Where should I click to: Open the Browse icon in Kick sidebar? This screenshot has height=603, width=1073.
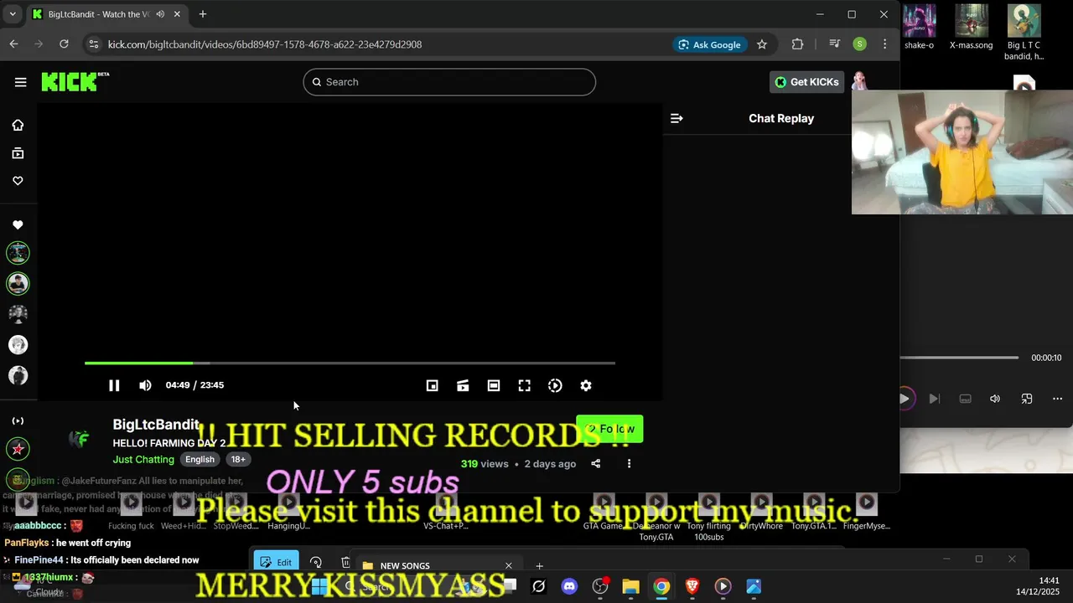pos(18,153)
